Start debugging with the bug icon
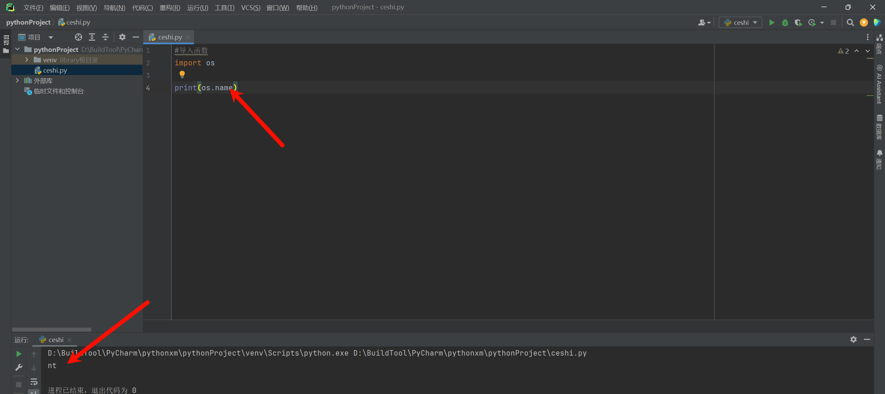This screenshot has width=885, height=394. [x=785, y=23]
